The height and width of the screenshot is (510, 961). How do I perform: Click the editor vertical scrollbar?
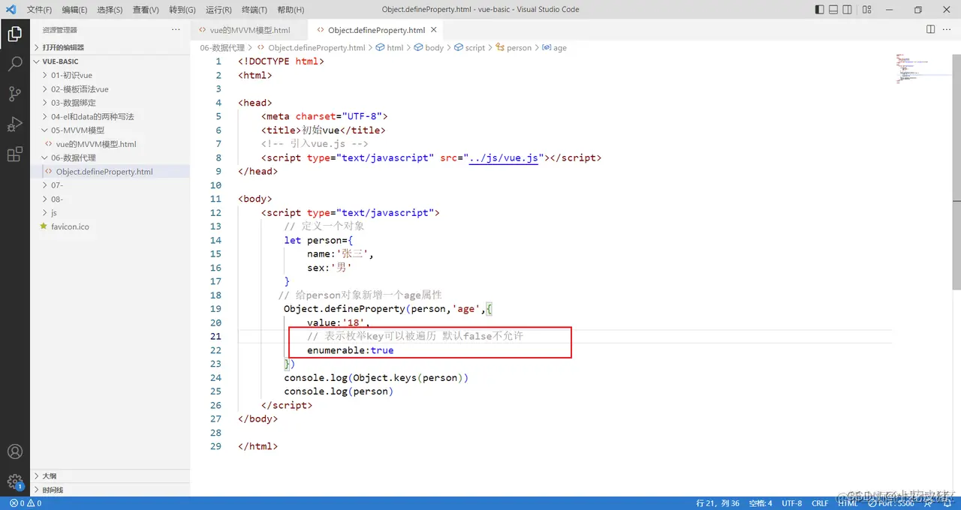tap(956, 172)
